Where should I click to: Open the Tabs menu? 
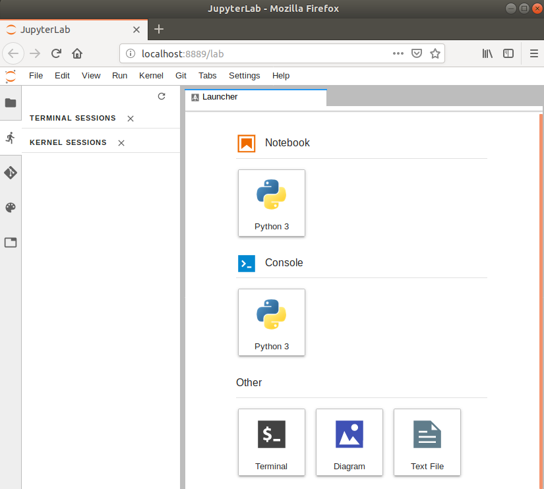(x=208, y=76)
